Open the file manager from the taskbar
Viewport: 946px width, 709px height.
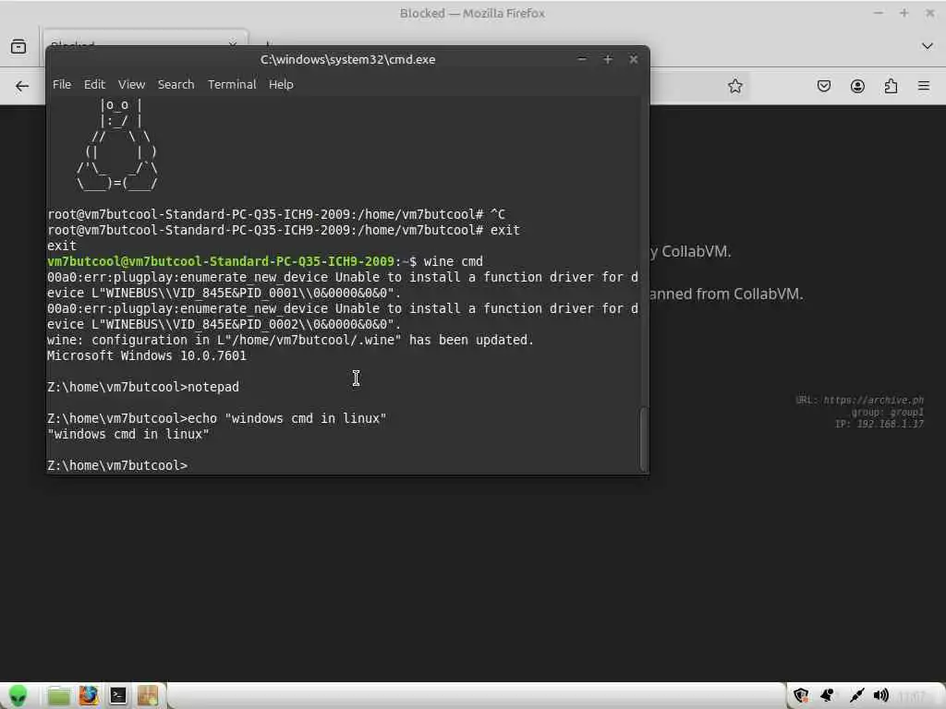[58, 696]
